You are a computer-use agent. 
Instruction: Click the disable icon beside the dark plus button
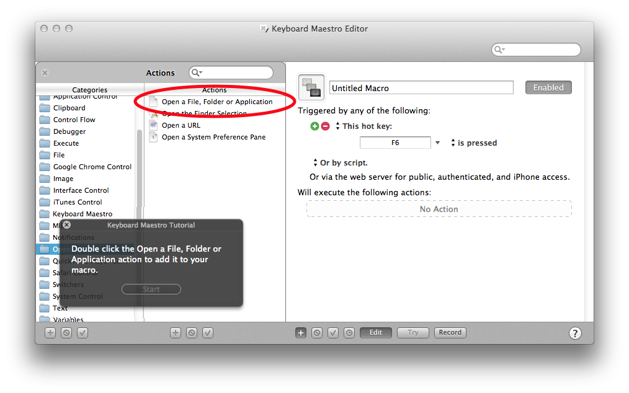tap(317, 333)
